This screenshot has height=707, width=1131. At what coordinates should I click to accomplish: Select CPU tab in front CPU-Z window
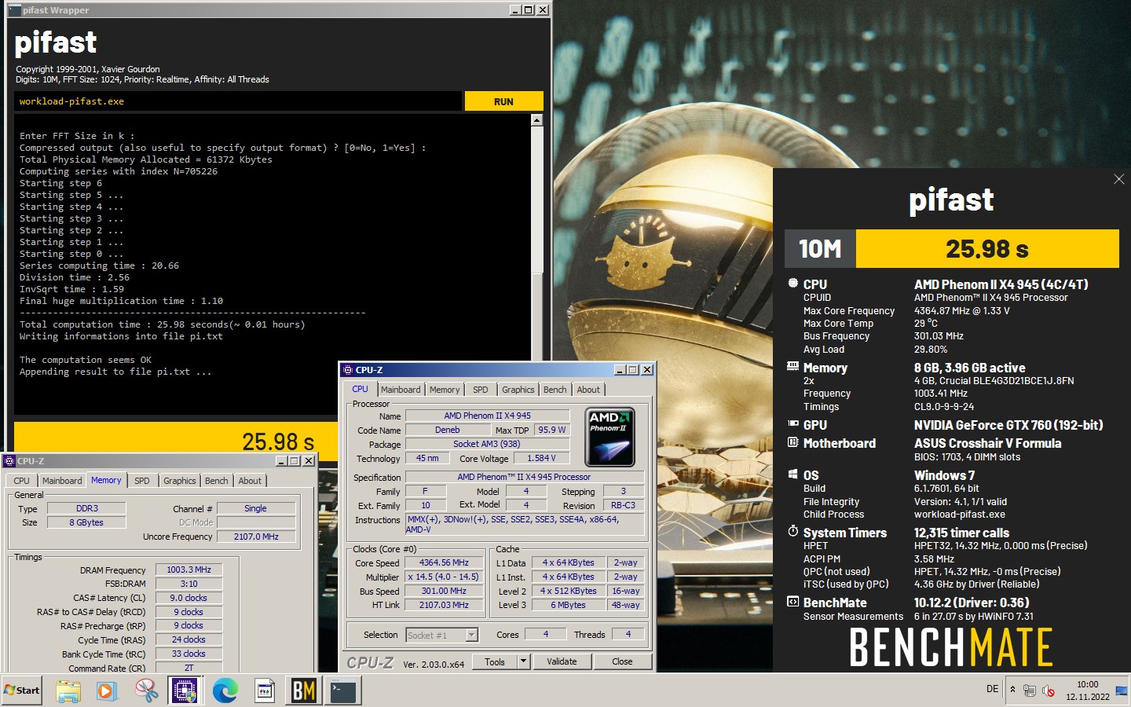(x=361, y=389)
